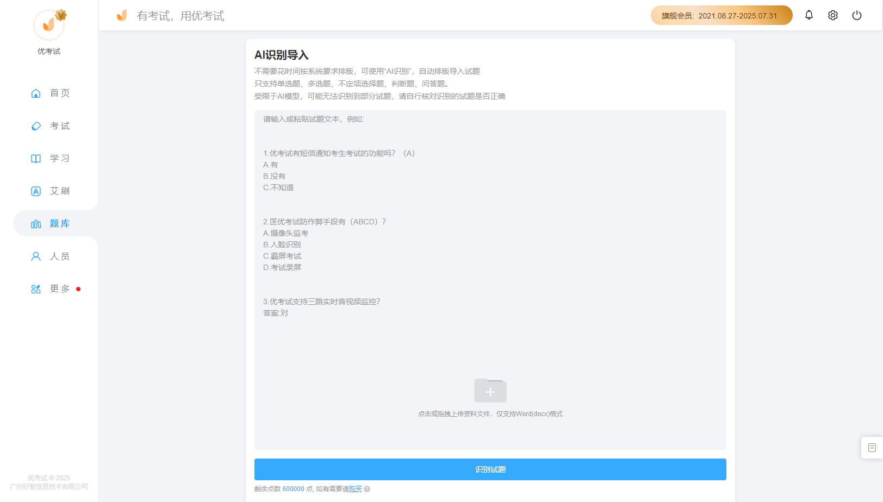Click the person icon for 人员
883x502 pixels.
tap(36, 256)
